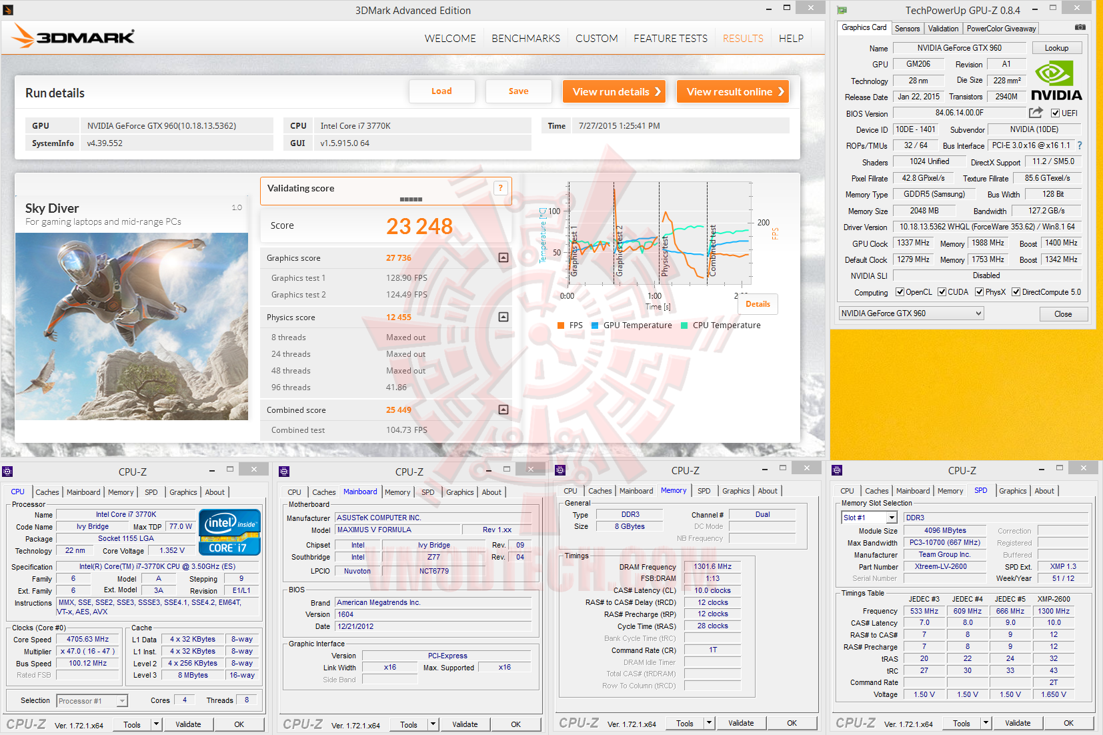Toggle the OpenCL checkbox

coord(900,292)
